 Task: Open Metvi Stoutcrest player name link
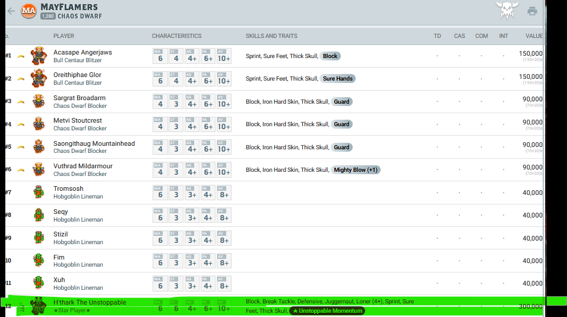click(78, 121)
